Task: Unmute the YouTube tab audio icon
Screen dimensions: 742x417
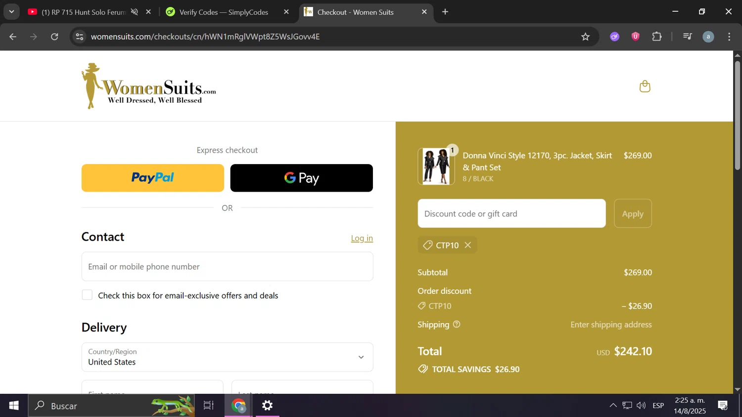Action: pyautogui.click(x=135, y=12)
